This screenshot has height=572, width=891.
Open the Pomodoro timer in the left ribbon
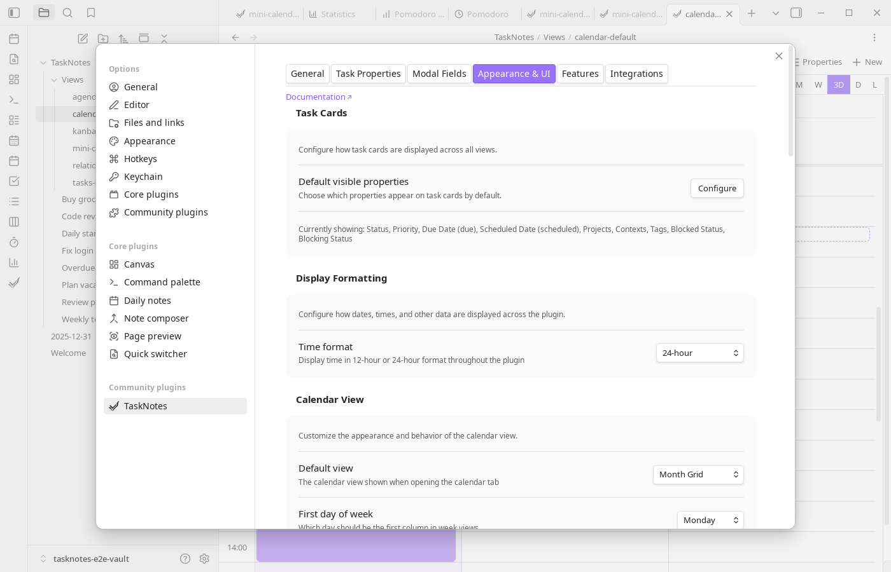(x=13, y=242)
